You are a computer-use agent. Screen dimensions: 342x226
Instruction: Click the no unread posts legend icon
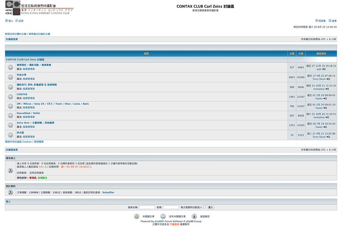(163, 216)
